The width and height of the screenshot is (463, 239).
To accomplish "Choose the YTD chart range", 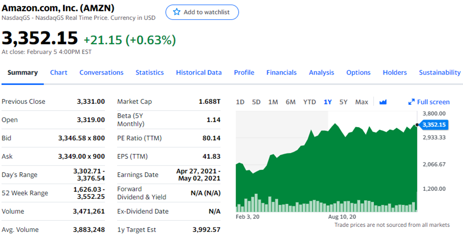I will pos(309,102).
